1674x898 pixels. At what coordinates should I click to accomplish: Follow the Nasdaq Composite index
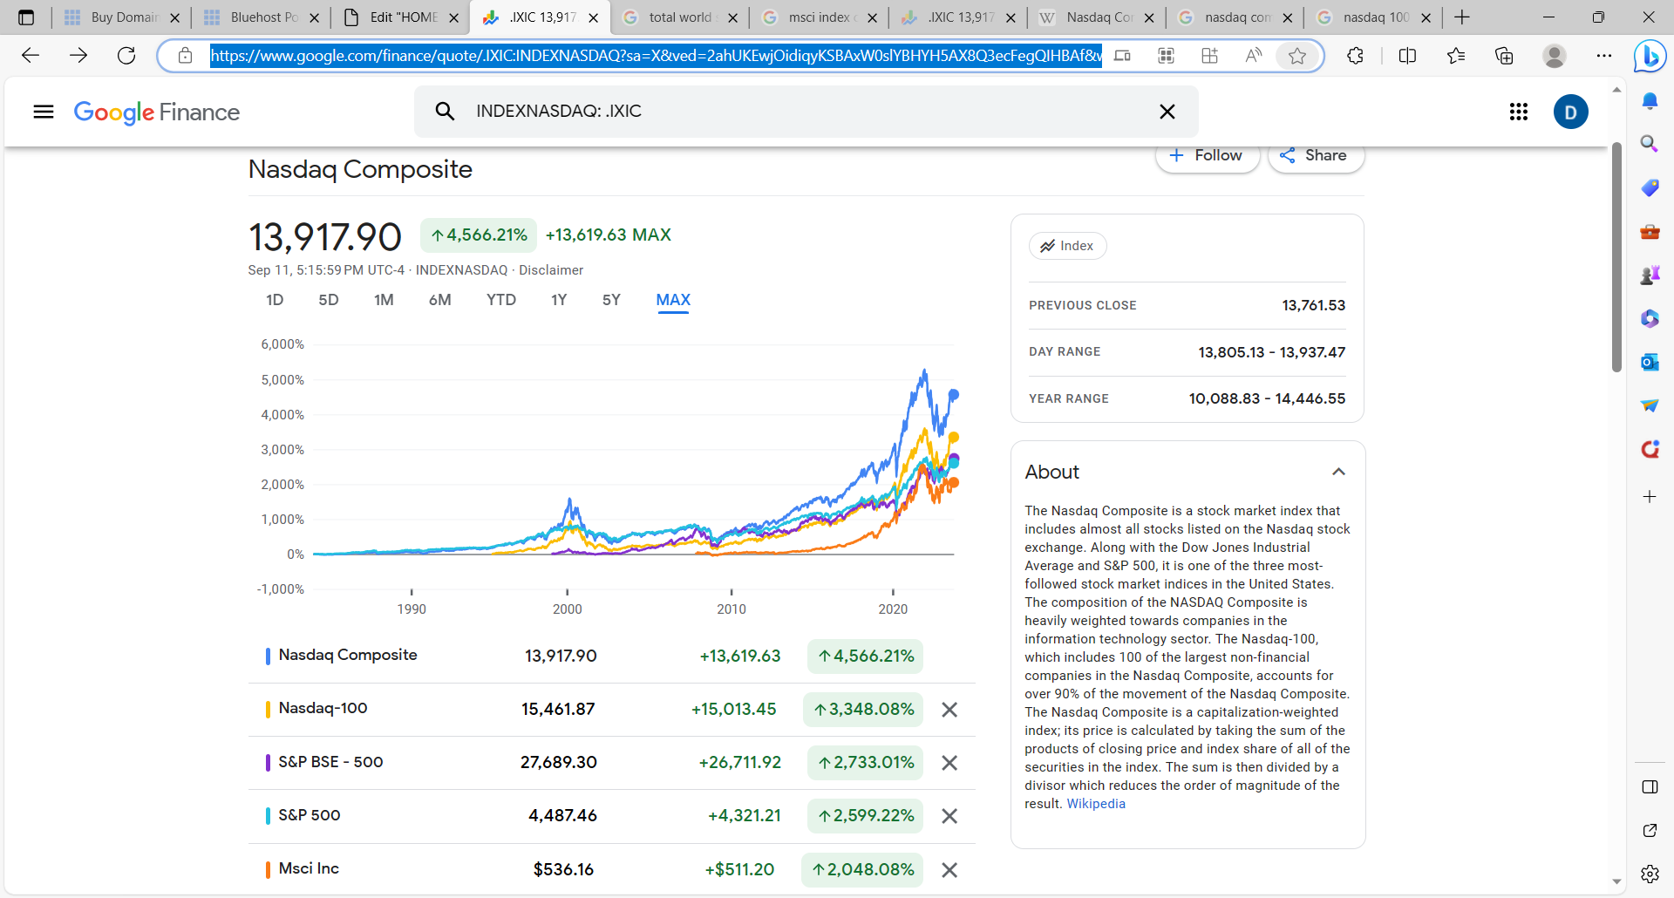1208,155
